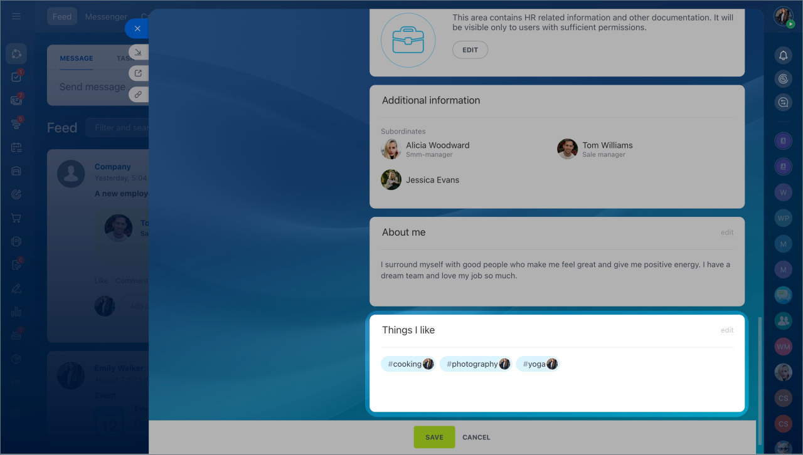Open the WM chat in right sidebar
The width and height of the screenshot is (803, 455).
click(783, 346)
